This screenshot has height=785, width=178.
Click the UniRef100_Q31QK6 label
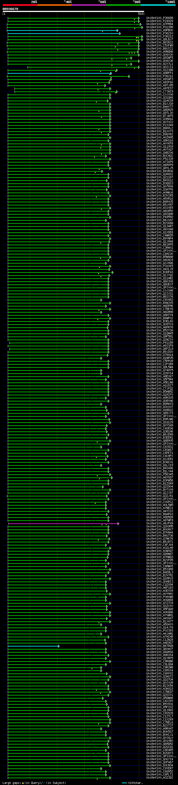point(160,97)
